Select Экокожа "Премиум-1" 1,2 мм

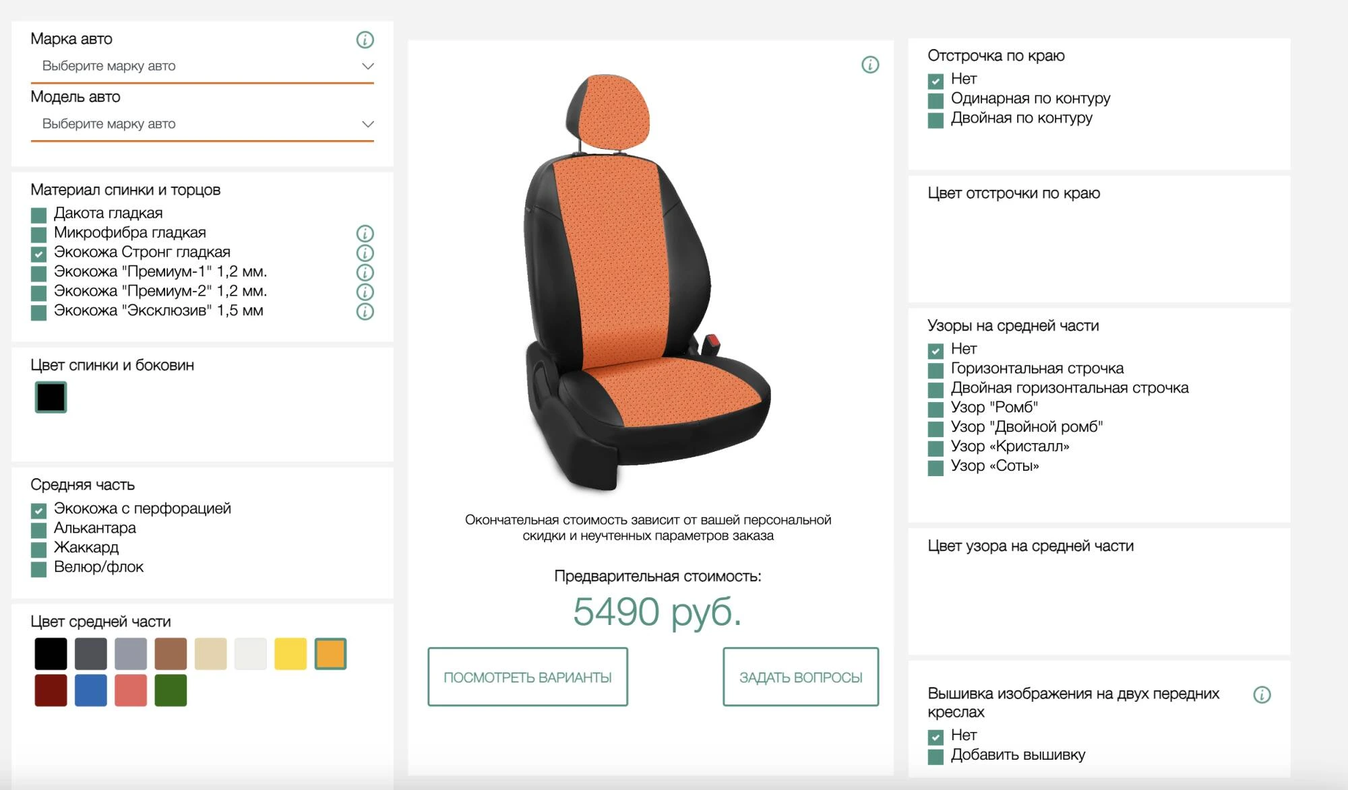click(38, 274)
